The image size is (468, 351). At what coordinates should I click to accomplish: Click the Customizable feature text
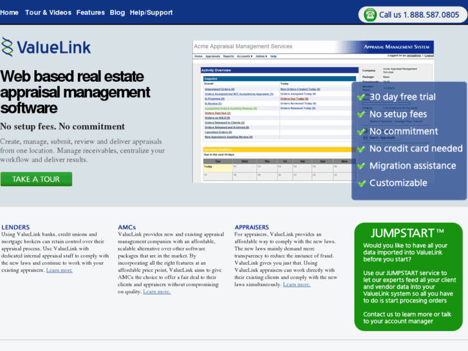pos(398,183)
